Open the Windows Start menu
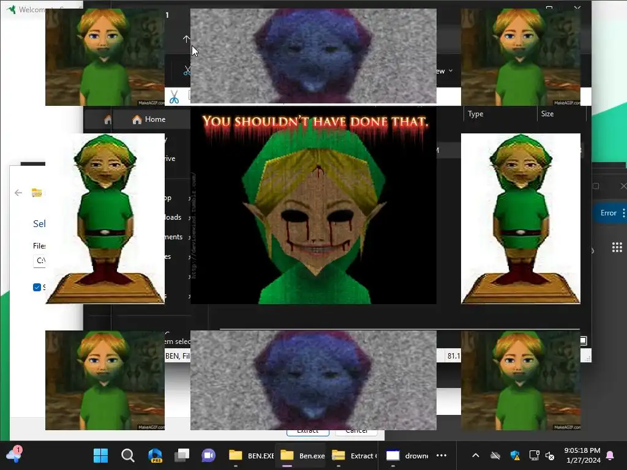Image resolution: width=627 pixels, height=470 pixels. tap(101, 455)
